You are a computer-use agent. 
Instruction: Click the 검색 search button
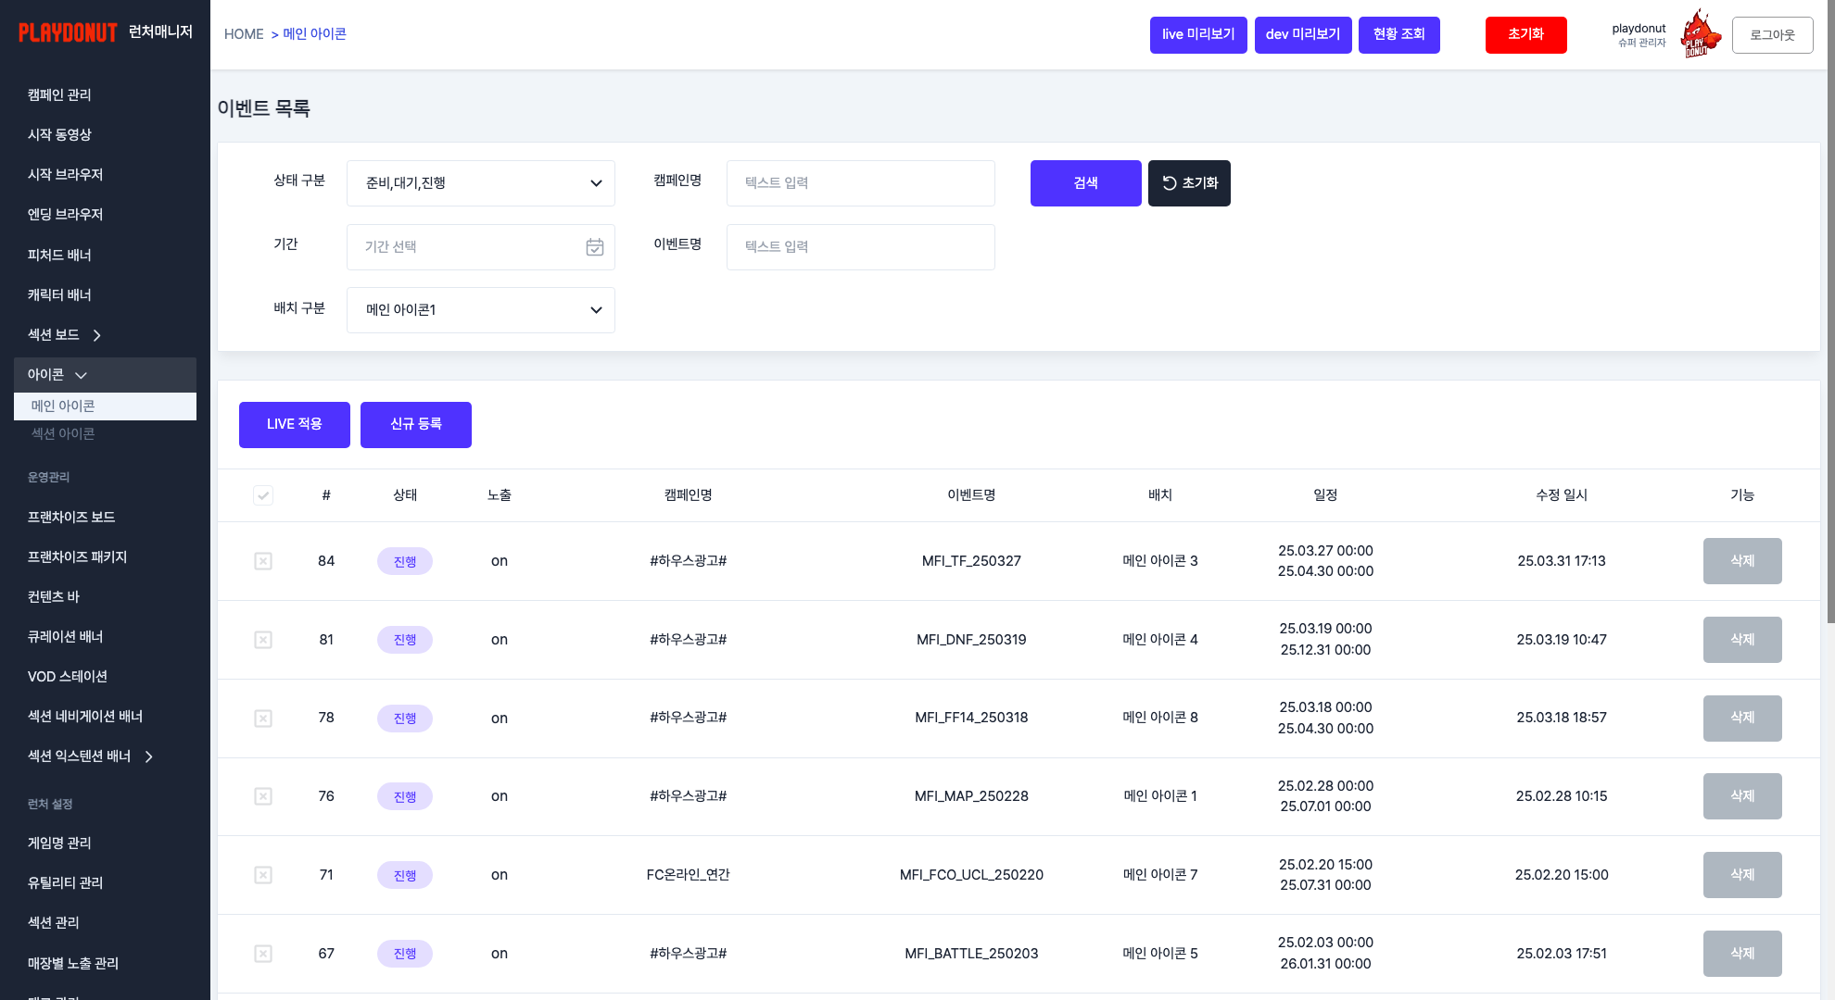click(1085, 182)
